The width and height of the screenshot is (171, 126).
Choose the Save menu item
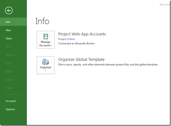[13, 47]
